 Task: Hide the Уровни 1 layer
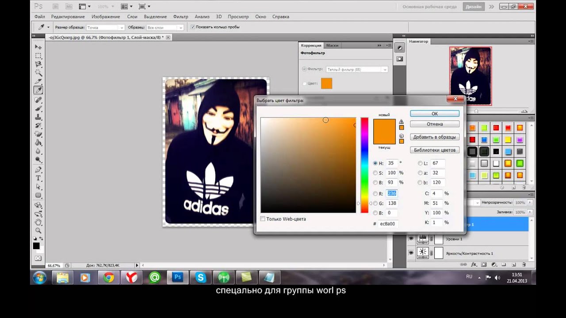411,239
